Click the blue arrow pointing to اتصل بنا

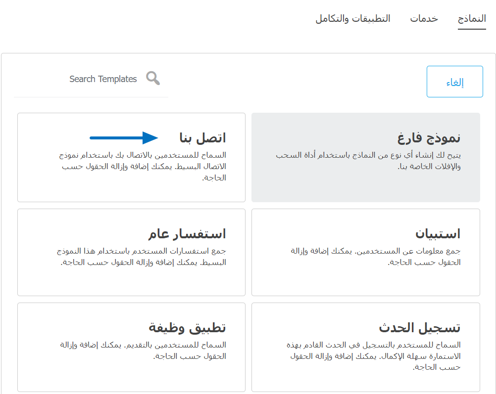(x=123, y=138)
